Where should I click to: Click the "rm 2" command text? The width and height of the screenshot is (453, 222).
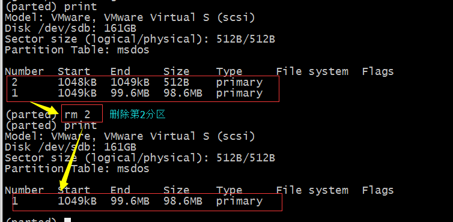78,115
